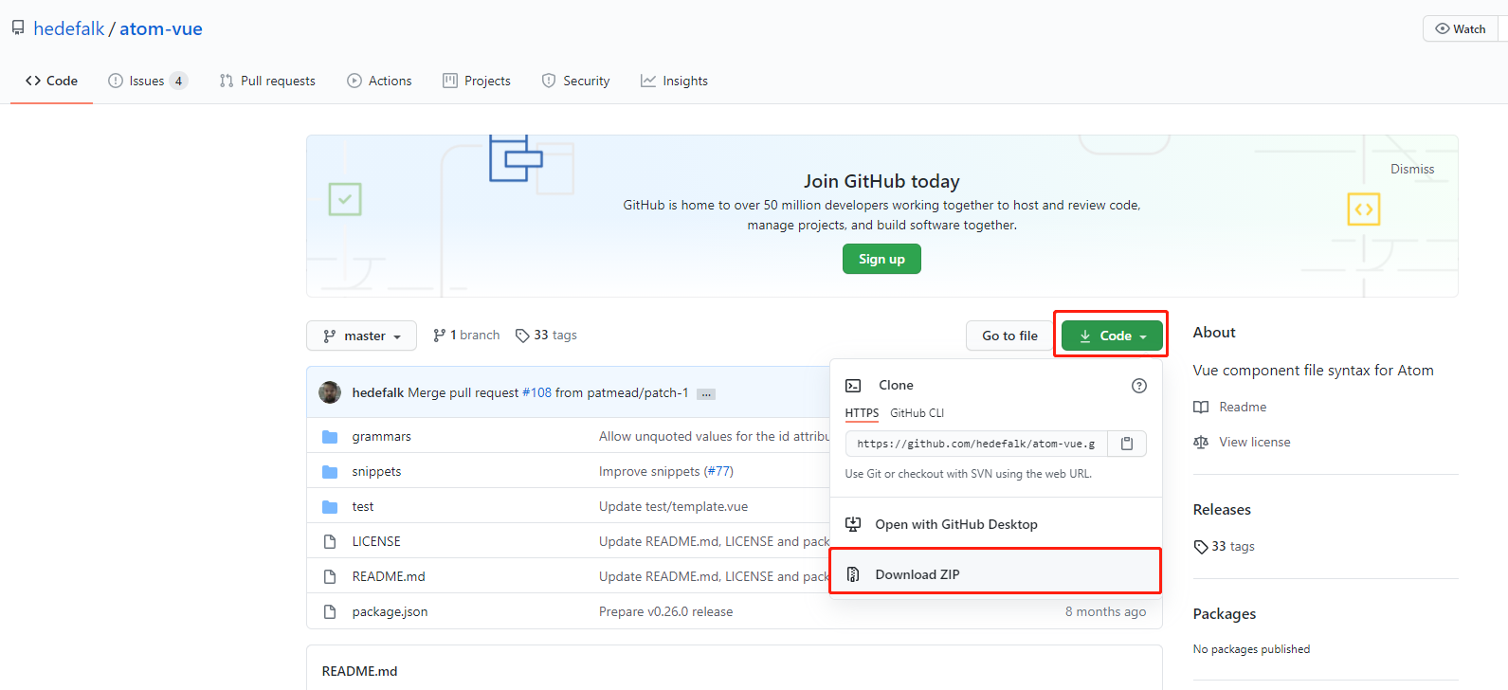Open the Readme link in About
The width and height of the screenshot is (1508, 690).
point(1243,407)
